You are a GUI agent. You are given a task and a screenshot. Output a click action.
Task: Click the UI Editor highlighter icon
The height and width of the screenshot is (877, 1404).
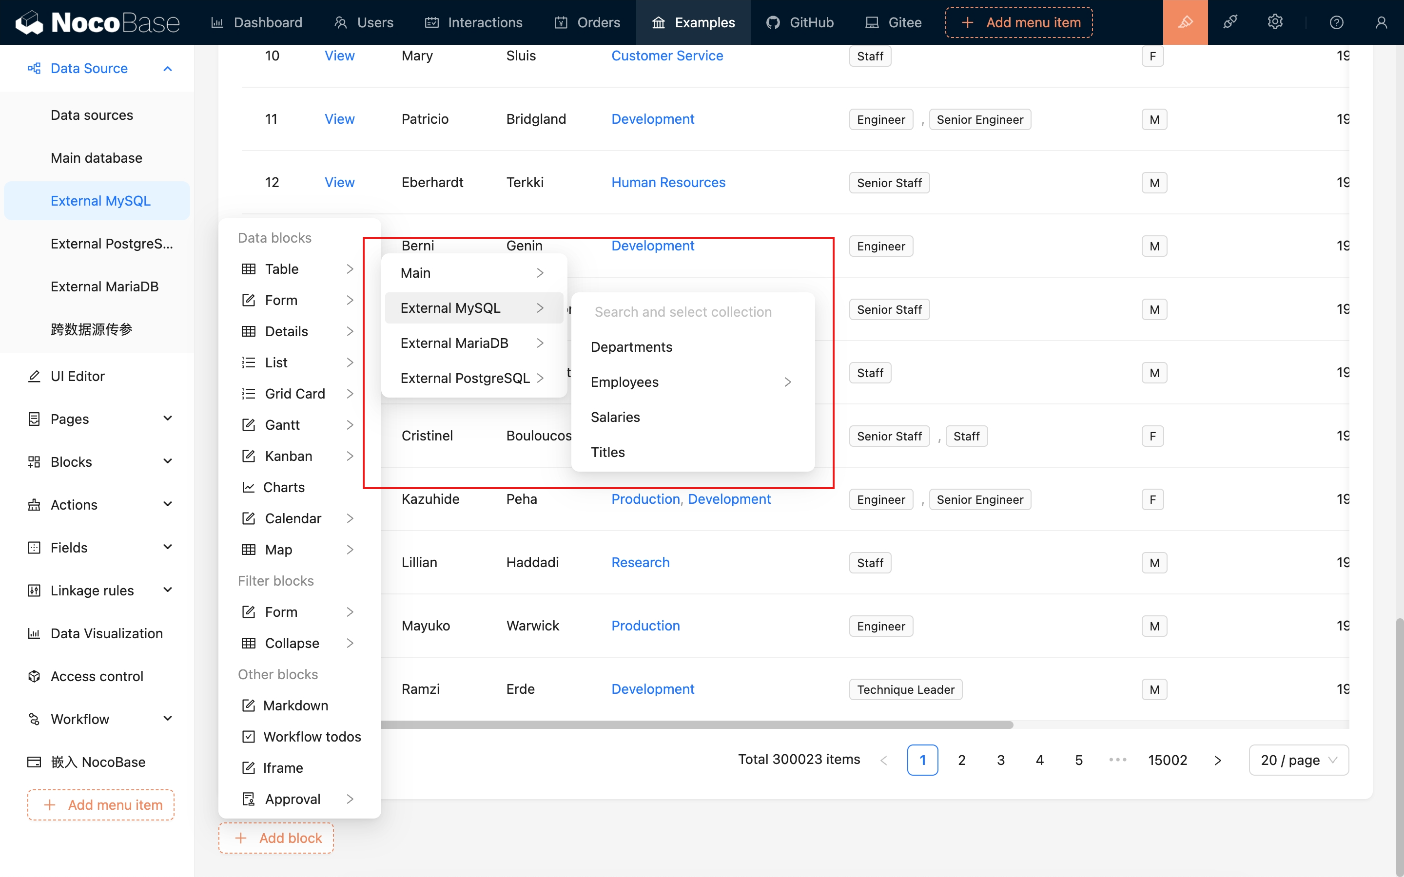click(x=1185, y=22)
